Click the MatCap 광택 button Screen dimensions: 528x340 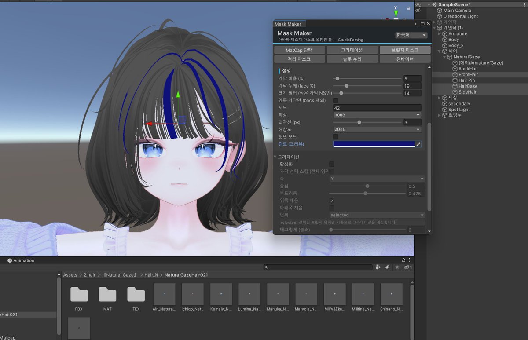coord(299,50)
